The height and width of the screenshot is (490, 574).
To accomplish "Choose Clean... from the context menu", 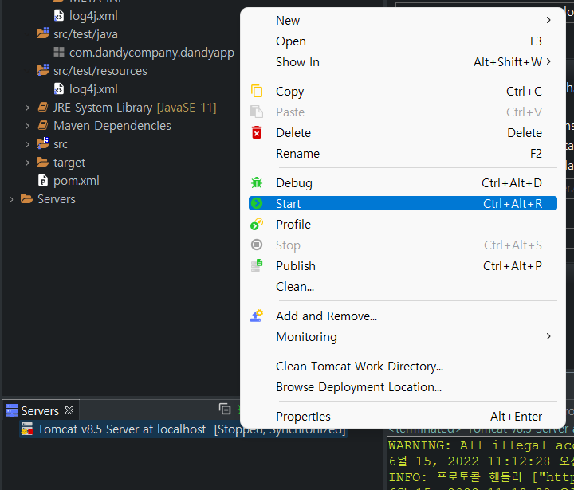I will click(403, 286).
